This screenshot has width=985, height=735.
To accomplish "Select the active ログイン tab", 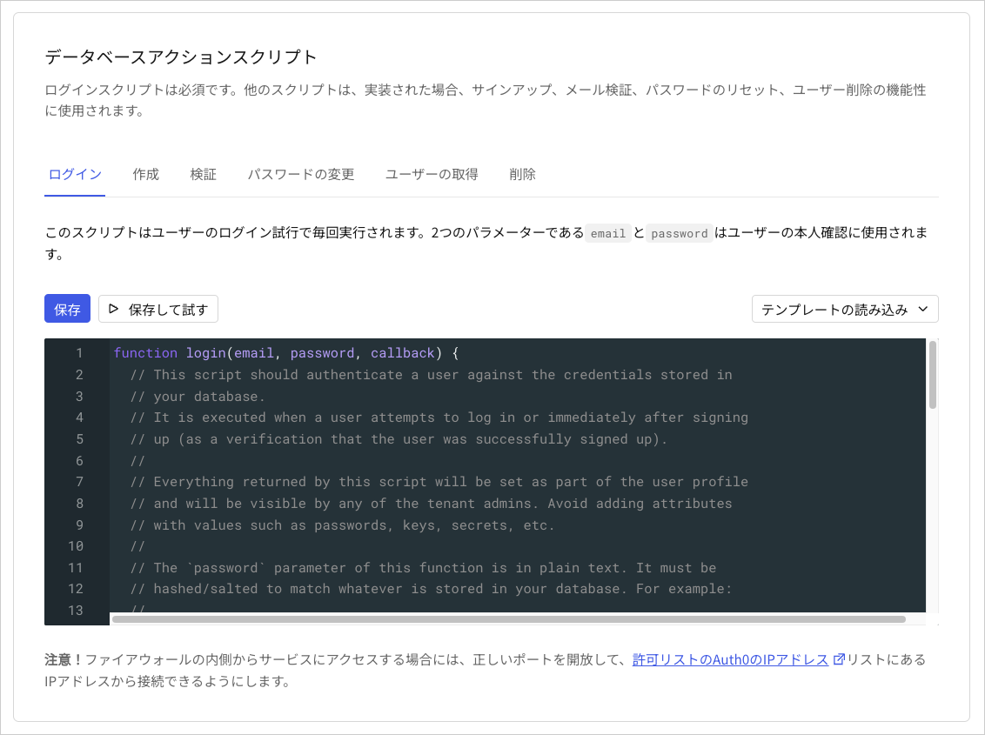I will (x=74, y=174).
